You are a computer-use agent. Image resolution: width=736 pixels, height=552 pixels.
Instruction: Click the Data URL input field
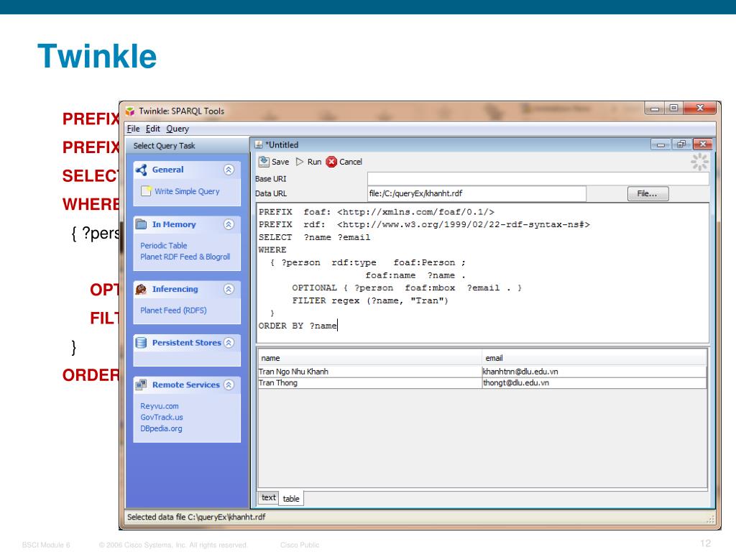click(x=477, y=193)
